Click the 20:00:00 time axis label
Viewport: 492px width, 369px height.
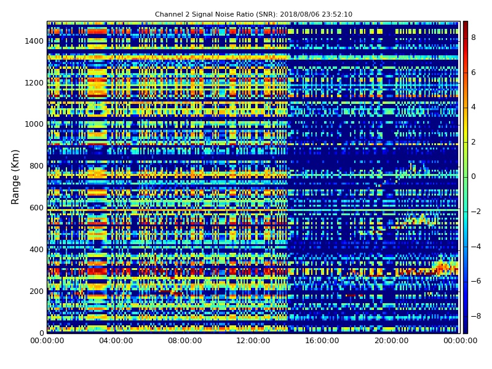(391, 341)
